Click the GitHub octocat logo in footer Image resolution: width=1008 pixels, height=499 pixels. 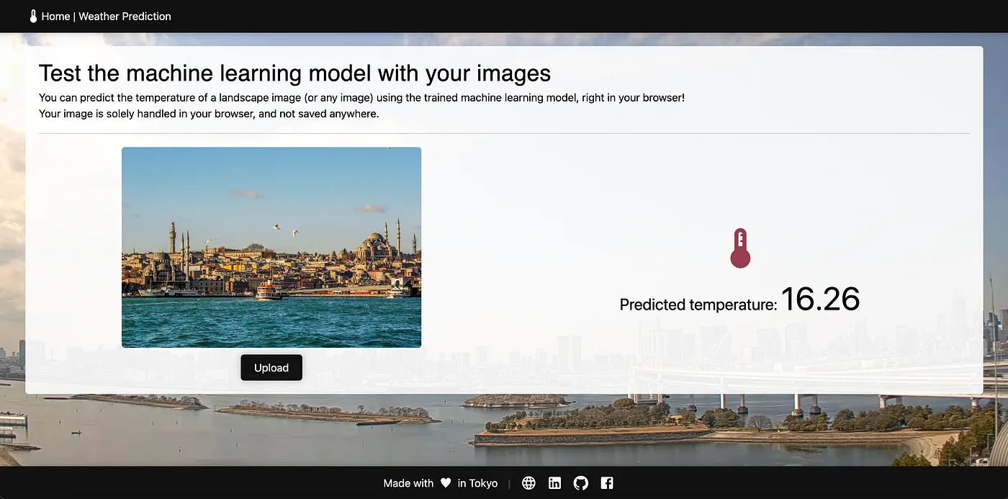pyautogui.click(x=580, y=482)
